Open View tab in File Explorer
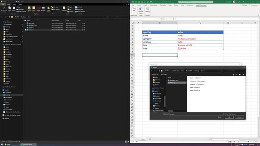This screenshot has height=146, width=260. coord(20,4)
